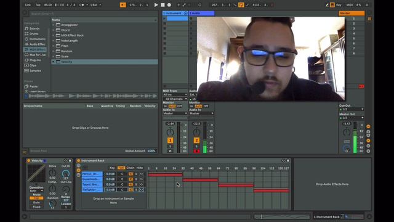Select Sounds in browser categories
Screen dimensions: 394x222
35,28
